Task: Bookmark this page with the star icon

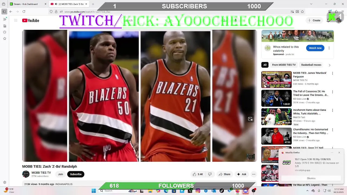Action: (302, 12)
